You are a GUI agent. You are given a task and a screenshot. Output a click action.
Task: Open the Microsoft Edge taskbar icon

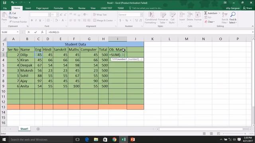click(87, 139)
